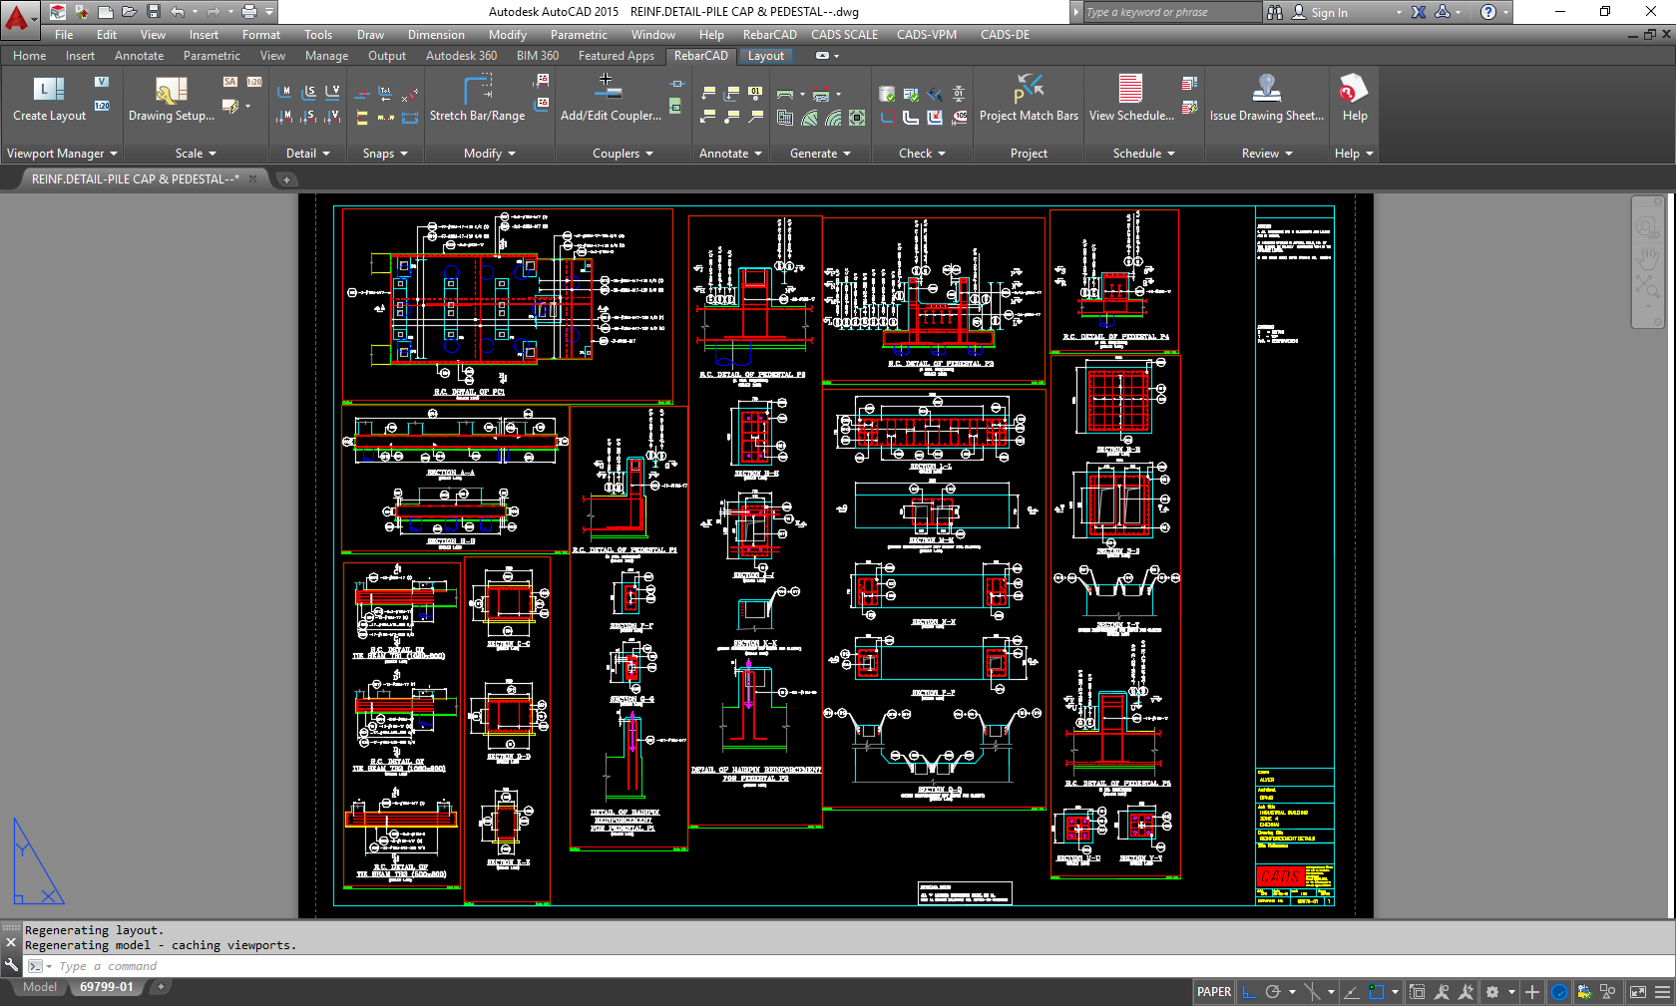
Task: Launch Issue Drawing Sheet tool
Action: click(1265, 100)
